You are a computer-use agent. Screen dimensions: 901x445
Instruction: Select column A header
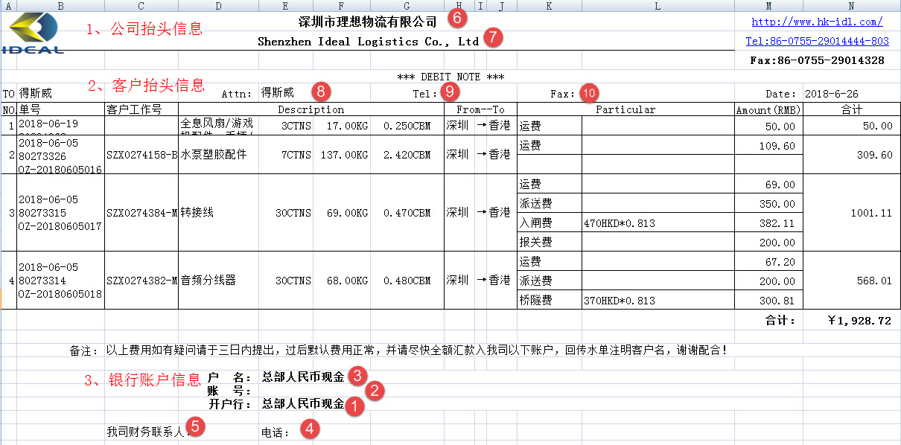8,6
